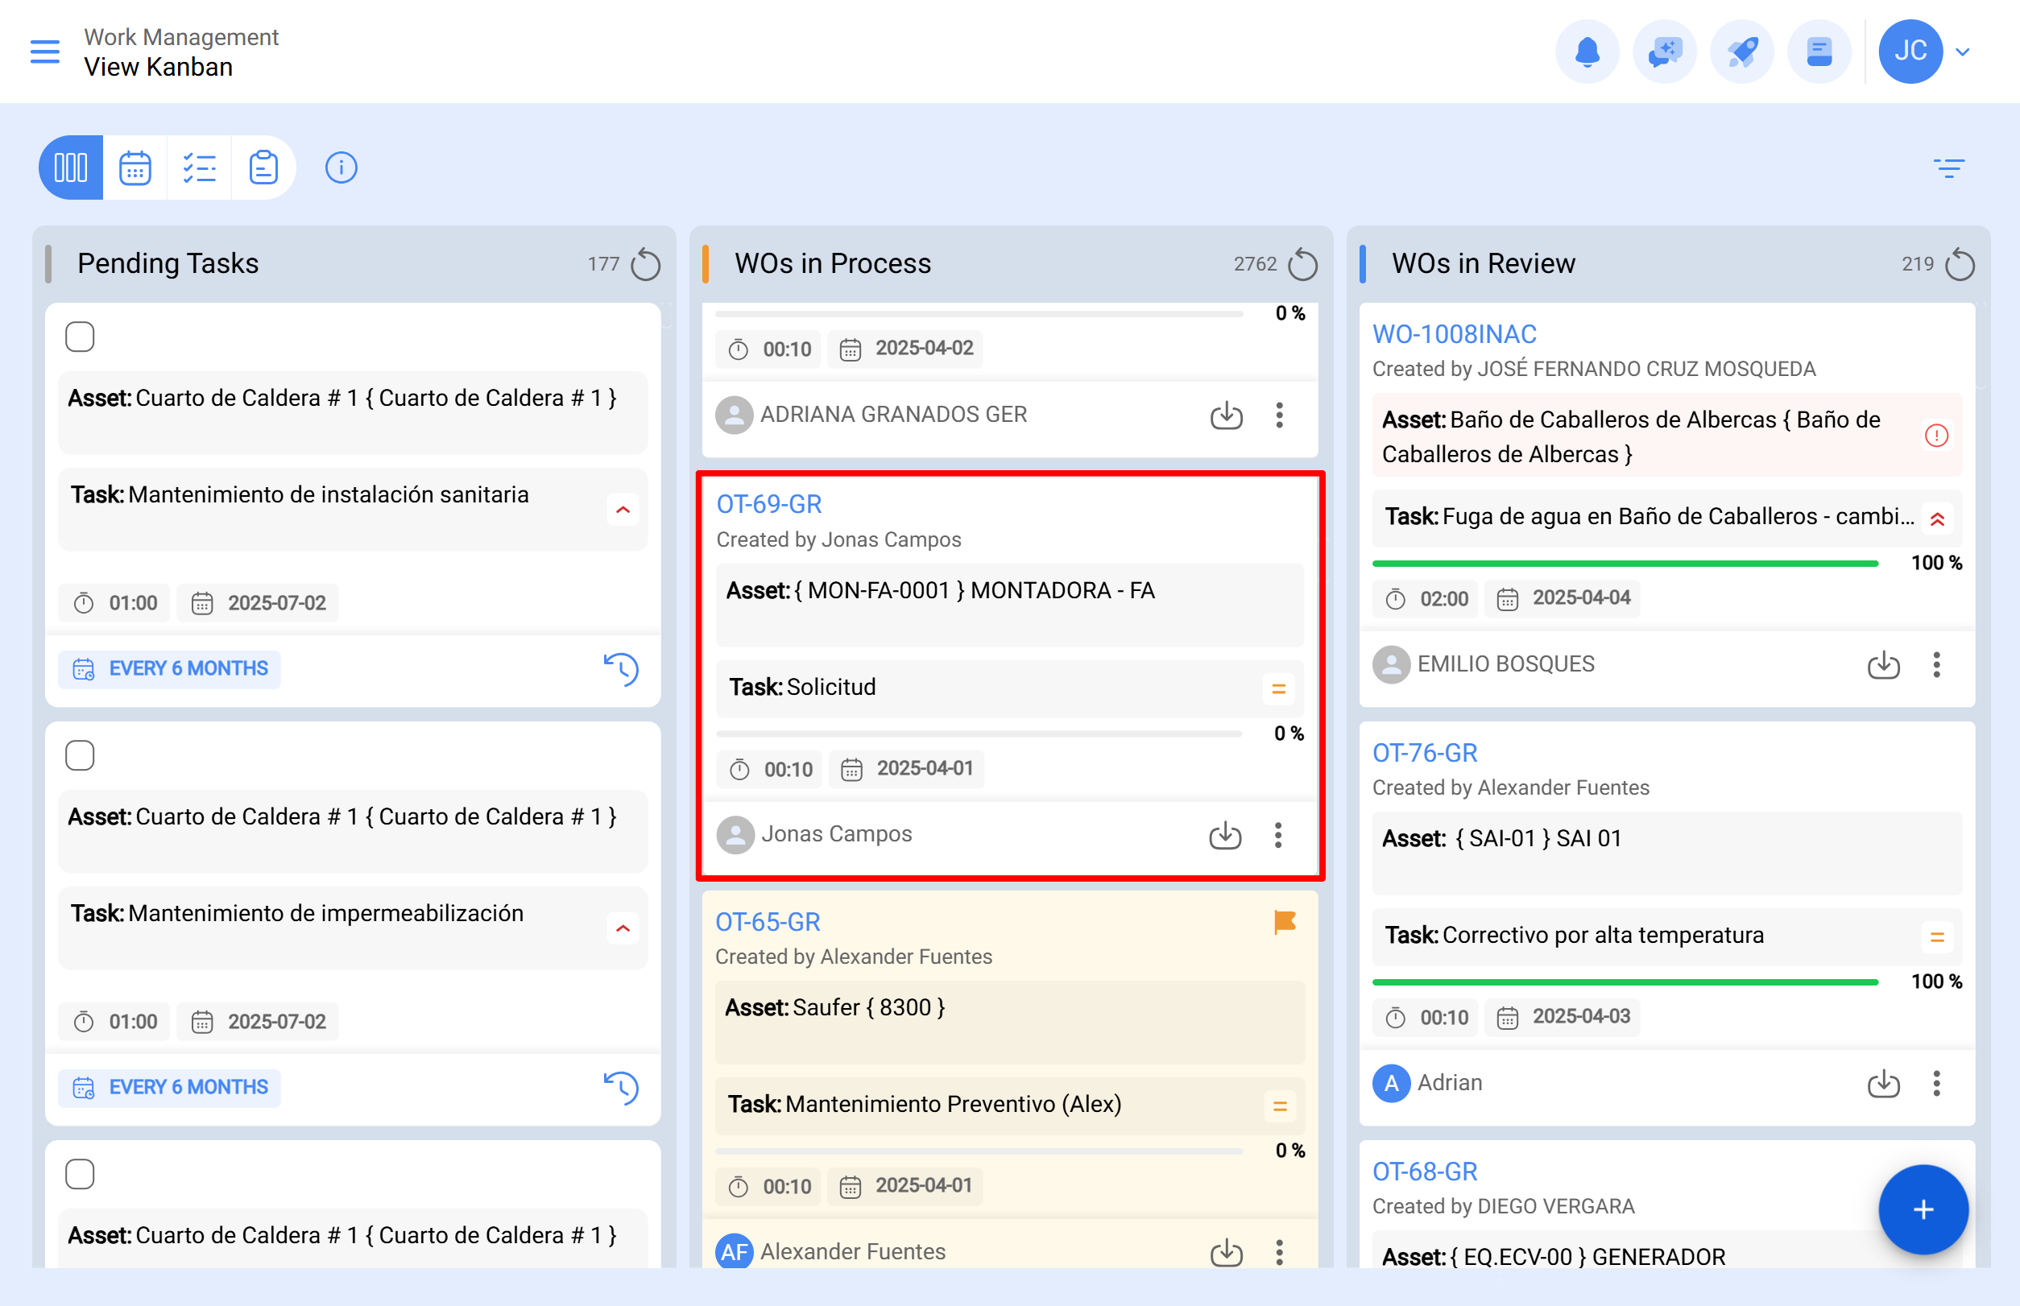Screen dimensions: 2020x1306
Task: Click the Adrian assignee avatar
Action: coord(1391,1084)
